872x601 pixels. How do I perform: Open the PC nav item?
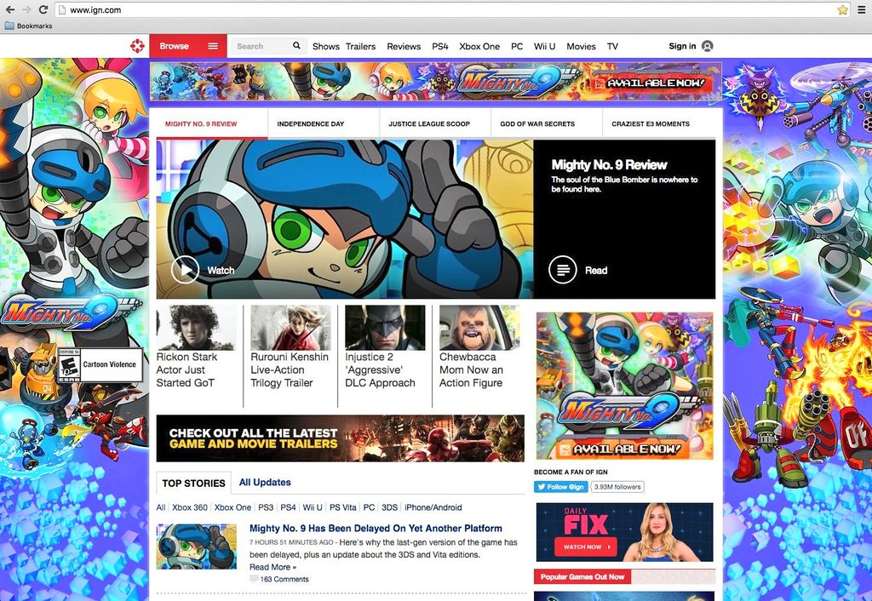pos(517,46)
